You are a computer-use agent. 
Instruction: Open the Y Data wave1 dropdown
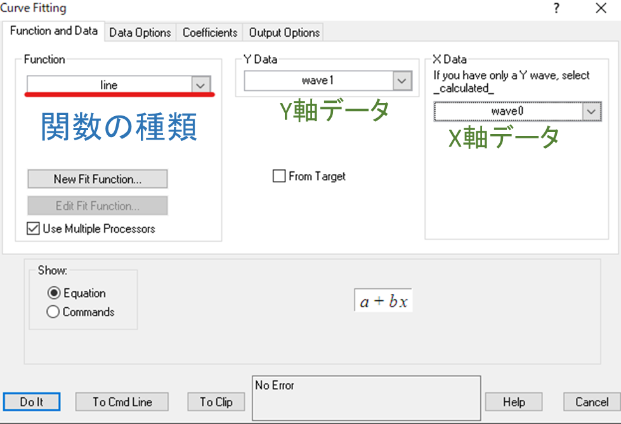click(x=402, y=81)
